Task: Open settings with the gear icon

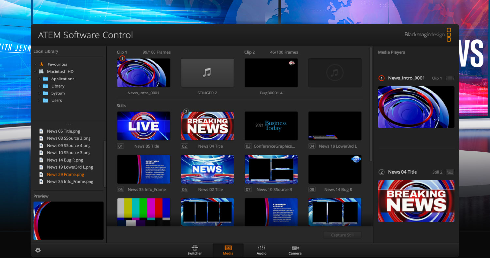Action: click(x=38, y=250)
